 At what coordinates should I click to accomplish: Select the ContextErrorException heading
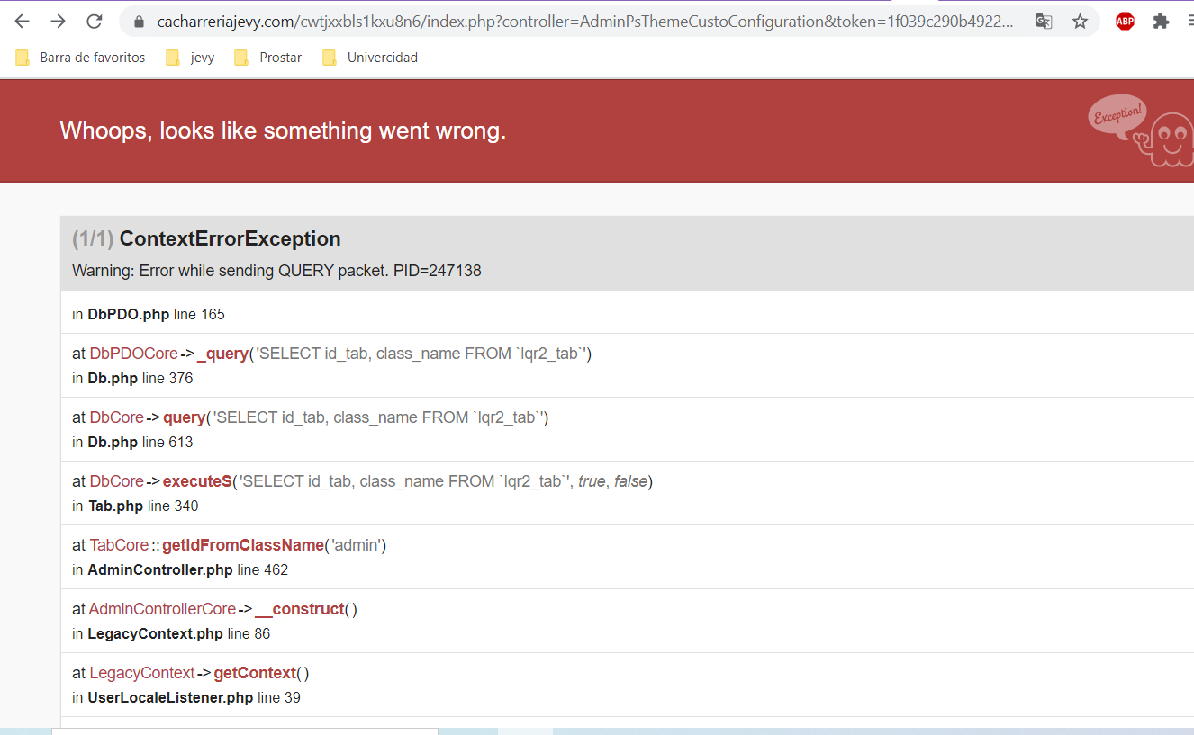tap(230, 238)
